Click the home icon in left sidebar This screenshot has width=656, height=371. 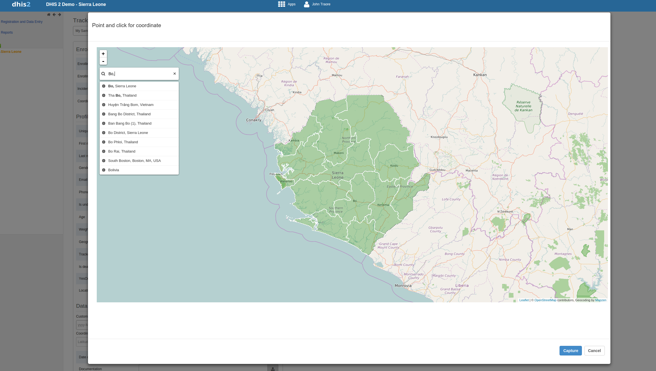point(49,15)
